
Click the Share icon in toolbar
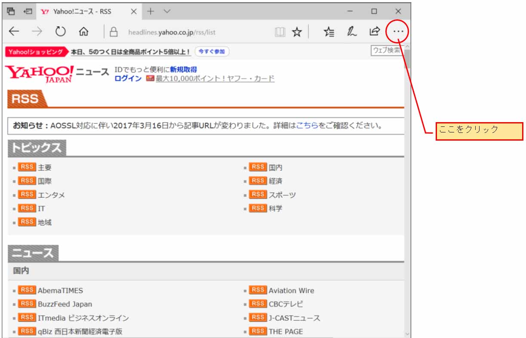pyautogui.click(x=375, y=31)
